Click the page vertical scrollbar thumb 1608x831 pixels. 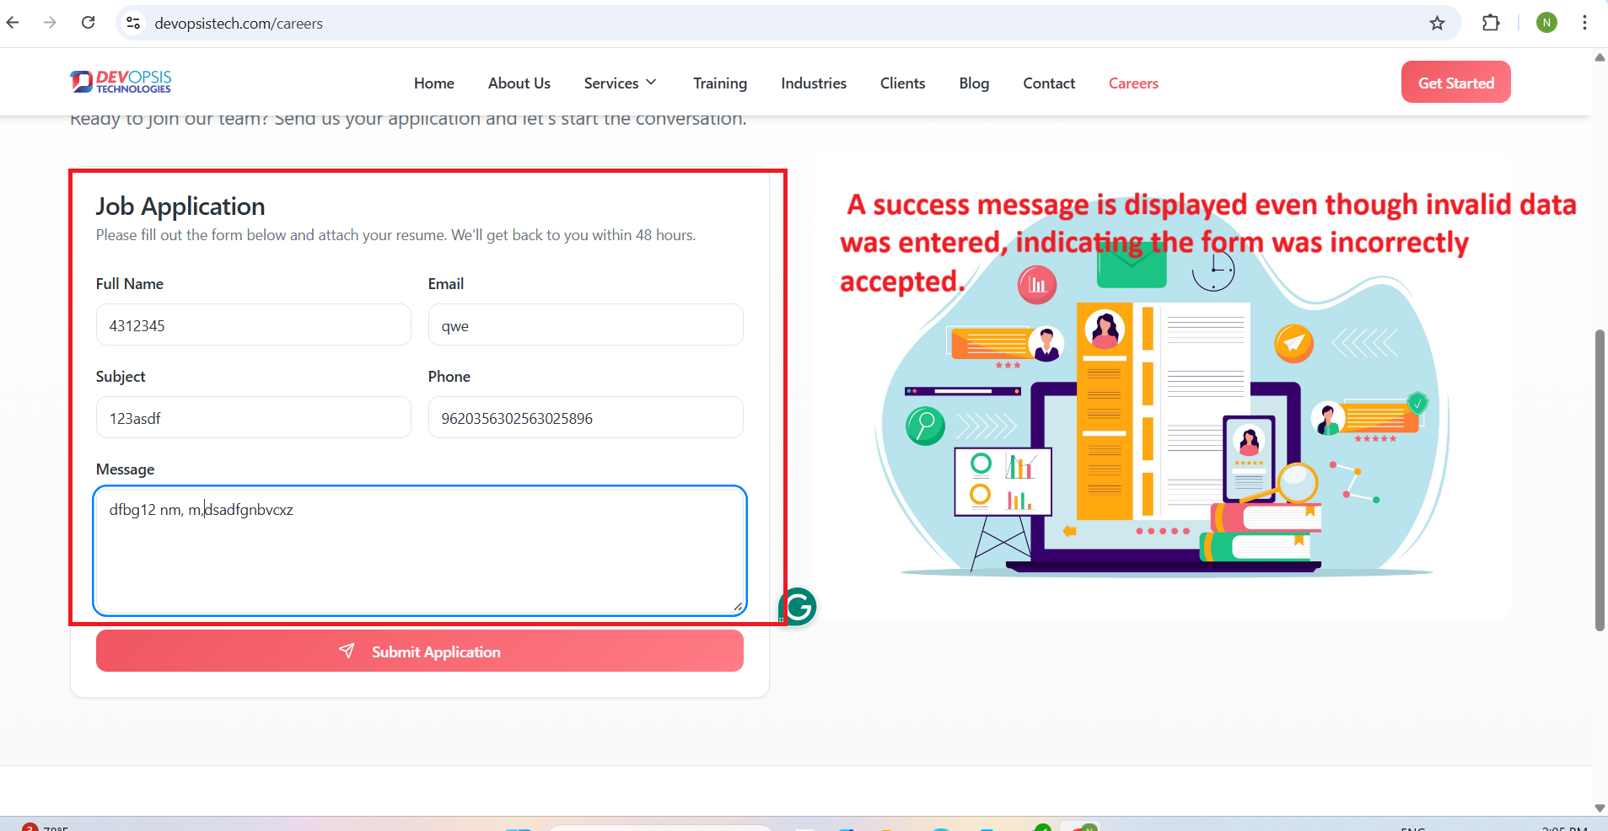(1599, 480)
